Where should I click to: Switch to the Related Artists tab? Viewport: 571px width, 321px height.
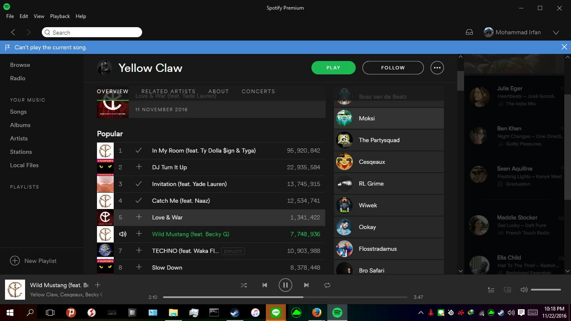click(168, 91)
